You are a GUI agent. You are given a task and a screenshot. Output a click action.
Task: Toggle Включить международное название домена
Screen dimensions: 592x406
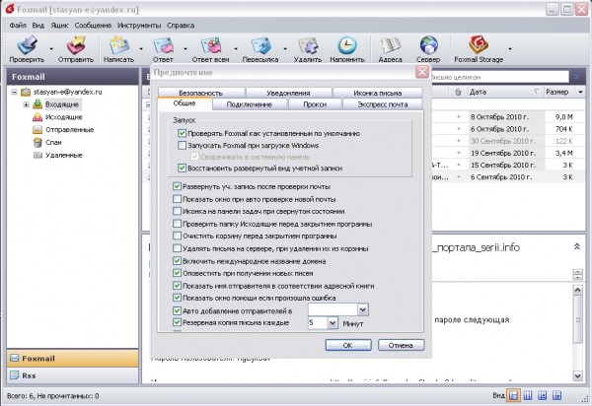click(177, 261)
